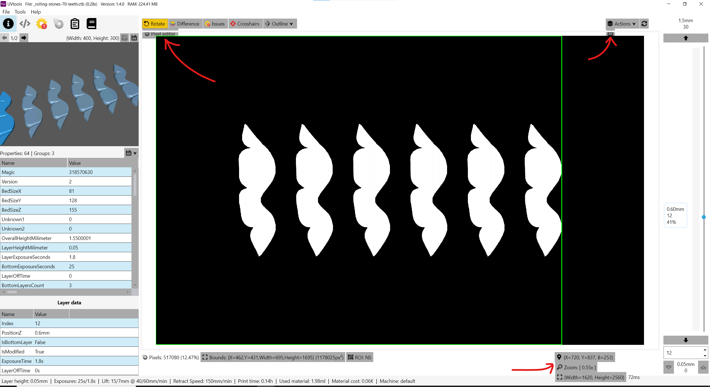Click the settings gear with warning badge

coord(42,24)
